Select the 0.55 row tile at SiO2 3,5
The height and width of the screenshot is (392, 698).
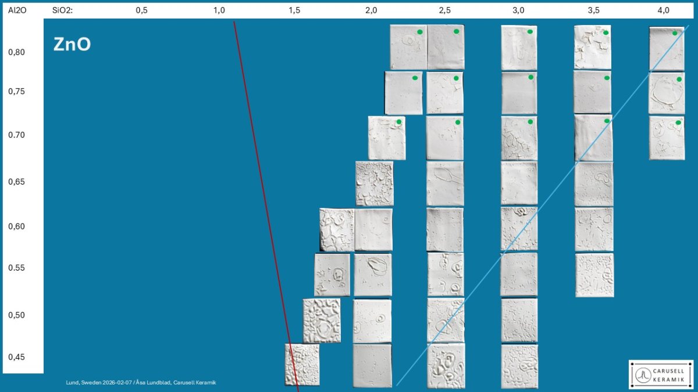[594, 275]
